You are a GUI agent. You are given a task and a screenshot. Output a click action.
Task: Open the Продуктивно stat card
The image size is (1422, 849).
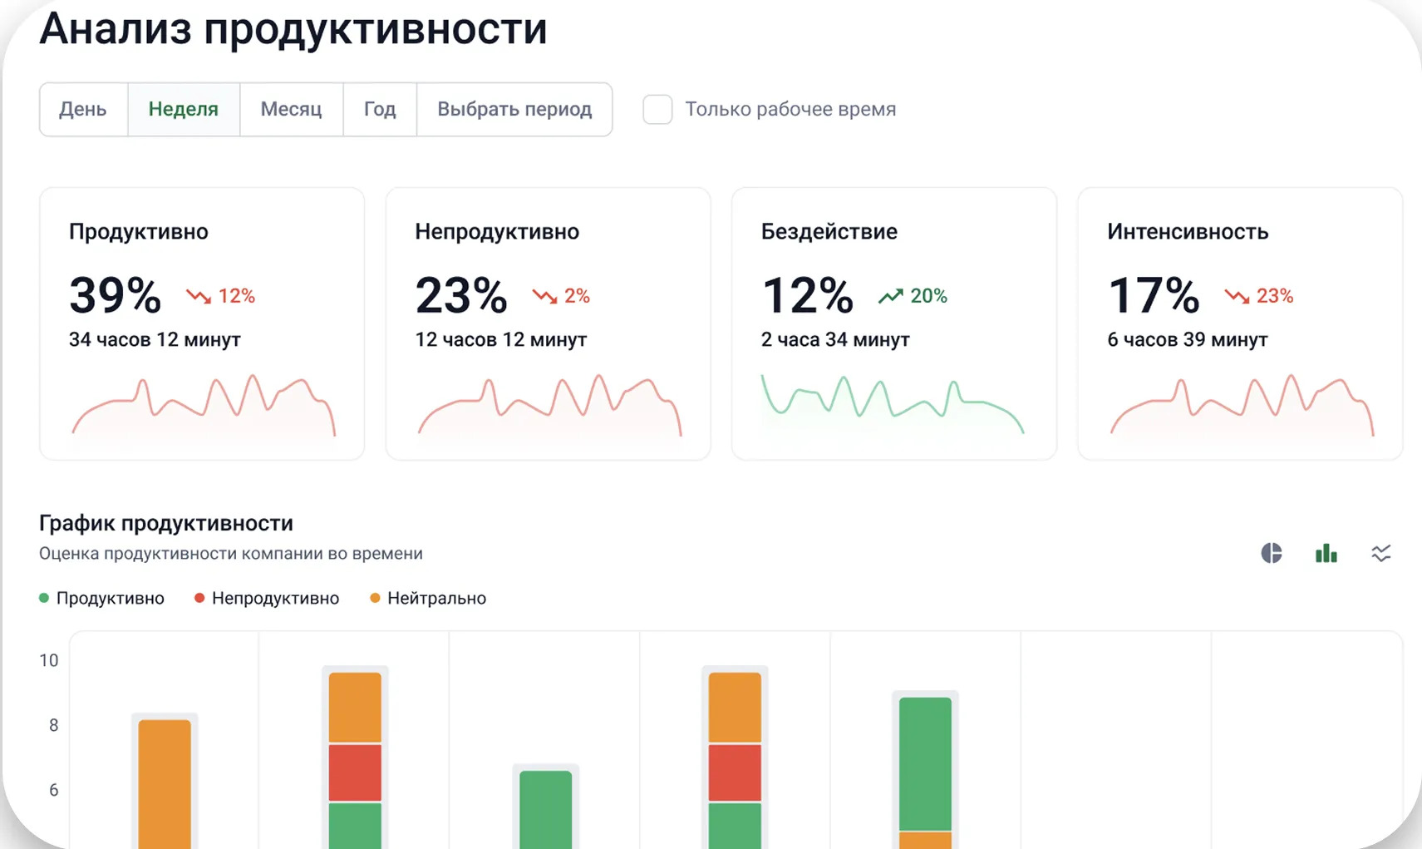pos(202,323)
